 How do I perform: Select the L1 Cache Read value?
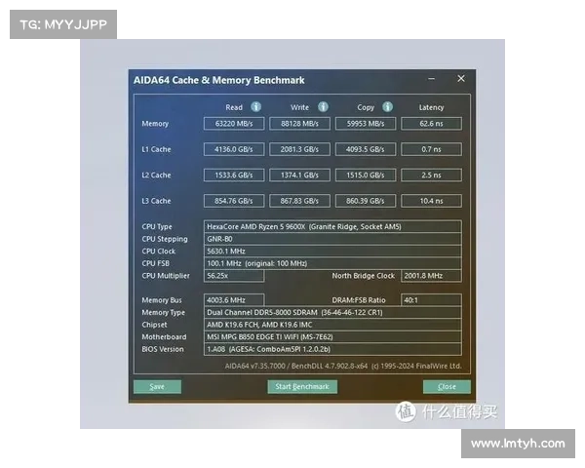click(234, 149)
